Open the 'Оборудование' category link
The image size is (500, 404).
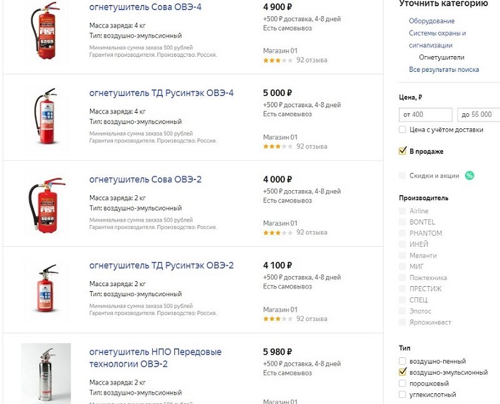coord(431,21)
